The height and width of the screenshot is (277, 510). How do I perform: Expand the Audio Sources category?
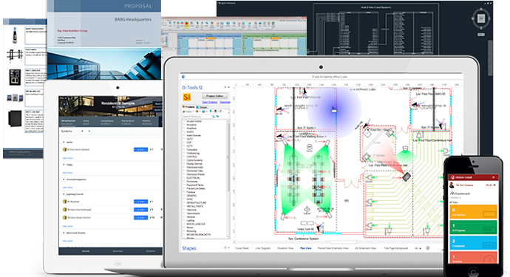pyautogui.click(x=185, y=135)
